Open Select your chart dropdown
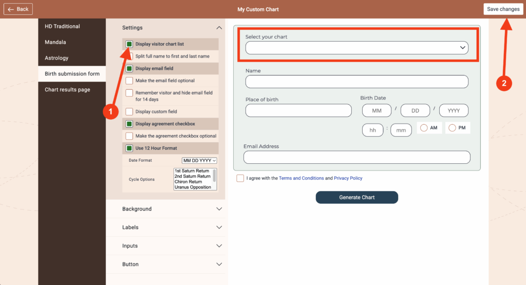 [x=356, y=48]
